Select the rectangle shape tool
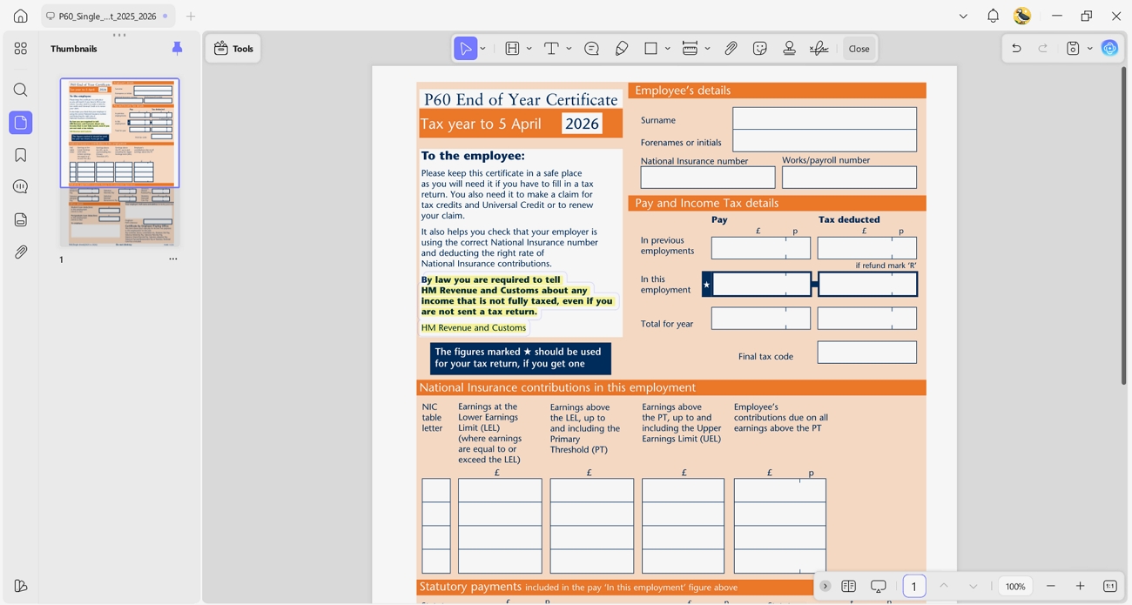 [650, 49]
